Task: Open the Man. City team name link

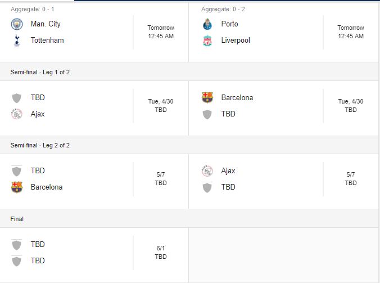Action: pos(46,24)
